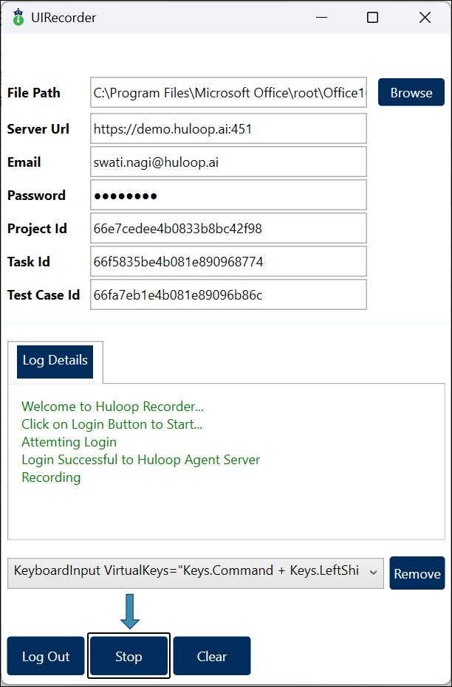Click 'Welcome to Huloop Recorder...' log text
Image resolution: width=452 pixels, height=687 pixels.
point(113,407)
